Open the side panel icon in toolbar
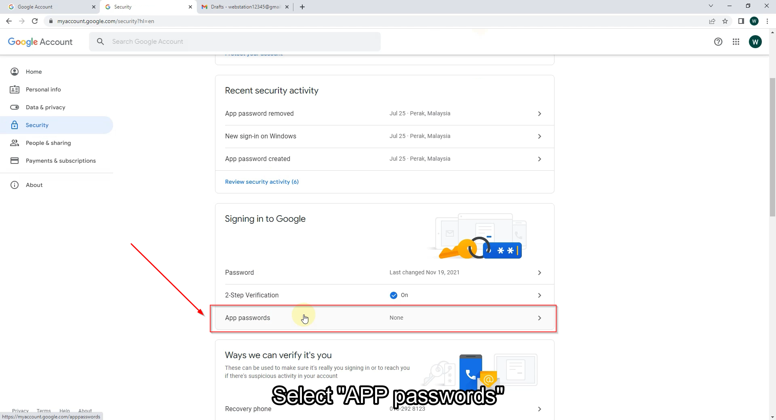 (741, 21)
